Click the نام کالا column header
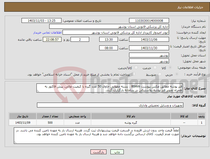Image resolution: width=210 pixels, height=159 pixels. [131, 116]
